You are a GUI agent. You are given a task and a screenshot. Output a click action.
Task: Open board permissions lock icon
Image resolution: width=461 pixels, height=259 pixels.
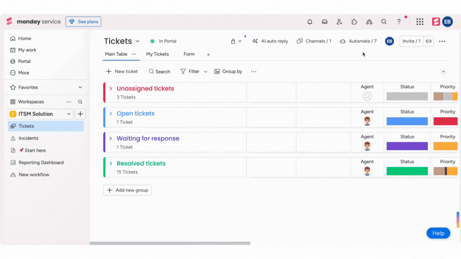pos(233,41)
